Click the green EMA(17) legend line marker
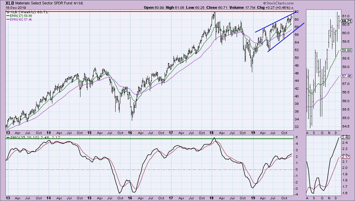Image resolution: width=355 pixels, height=201 pixels. click(8, 16)
